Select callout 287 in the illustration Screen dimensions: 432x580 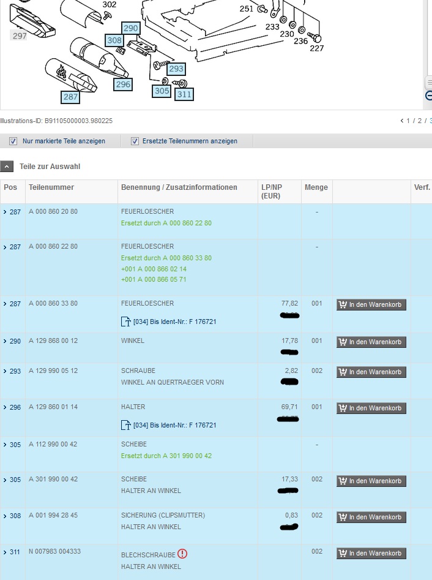coord(70,97)
